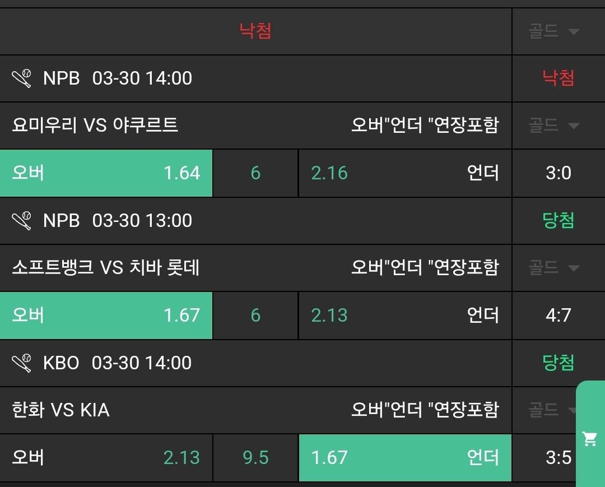The height and width of the screenshot is (487, 605).
Task: Click the 요미우리 VS 야쿠르트 match title
Action: point(95,125)
